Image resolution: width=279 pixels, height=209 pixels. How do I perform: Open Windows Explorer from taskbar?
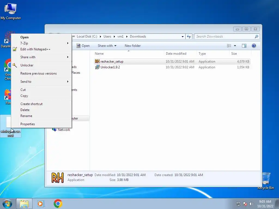point(24,204)
